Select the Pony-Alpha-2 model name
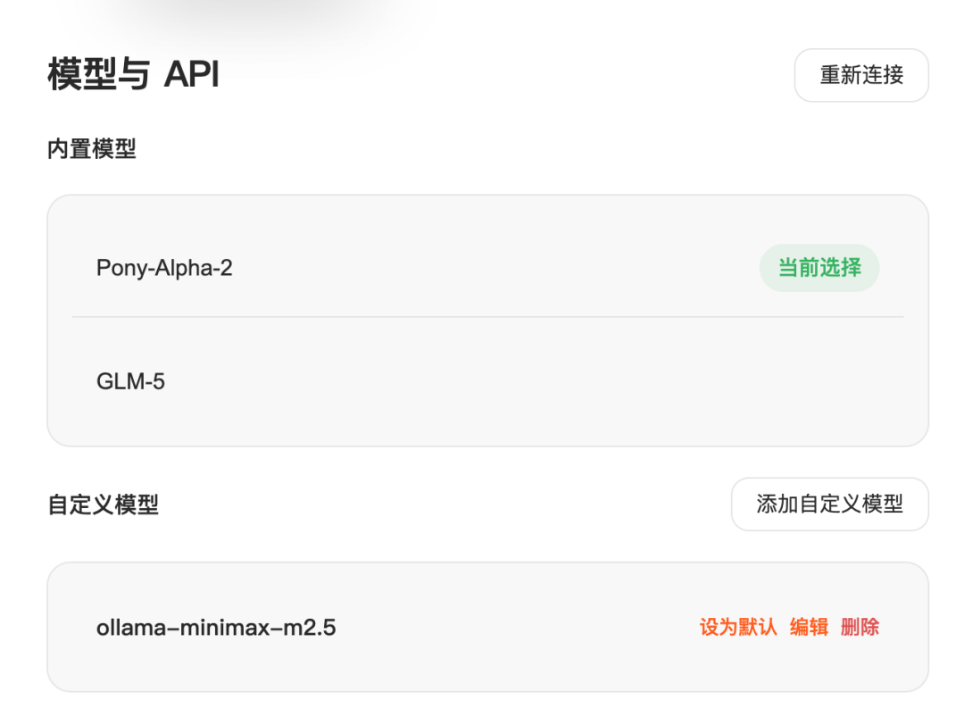Viewport: 964px width, 709px height. point(164,268)
